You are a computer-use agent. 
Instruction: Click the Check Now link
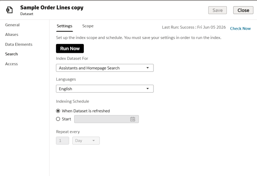[x=240, y=28]
